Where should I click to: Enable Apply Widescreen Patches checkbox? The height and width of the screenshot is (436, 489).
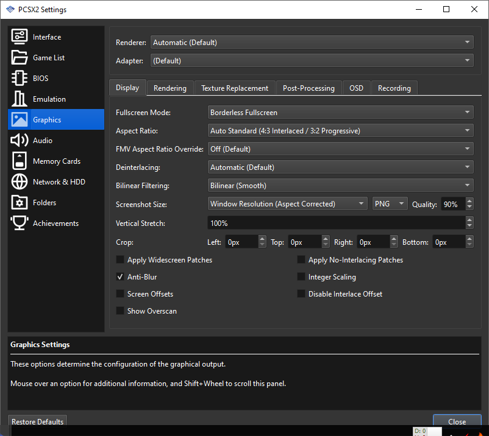(121, 260)
